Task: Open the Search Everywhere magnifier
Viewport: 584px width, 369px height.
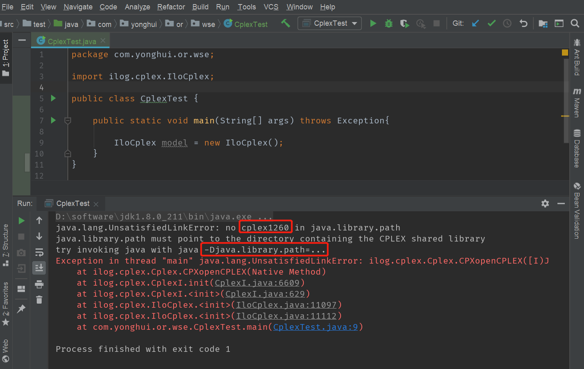Action: click(575, 23)
